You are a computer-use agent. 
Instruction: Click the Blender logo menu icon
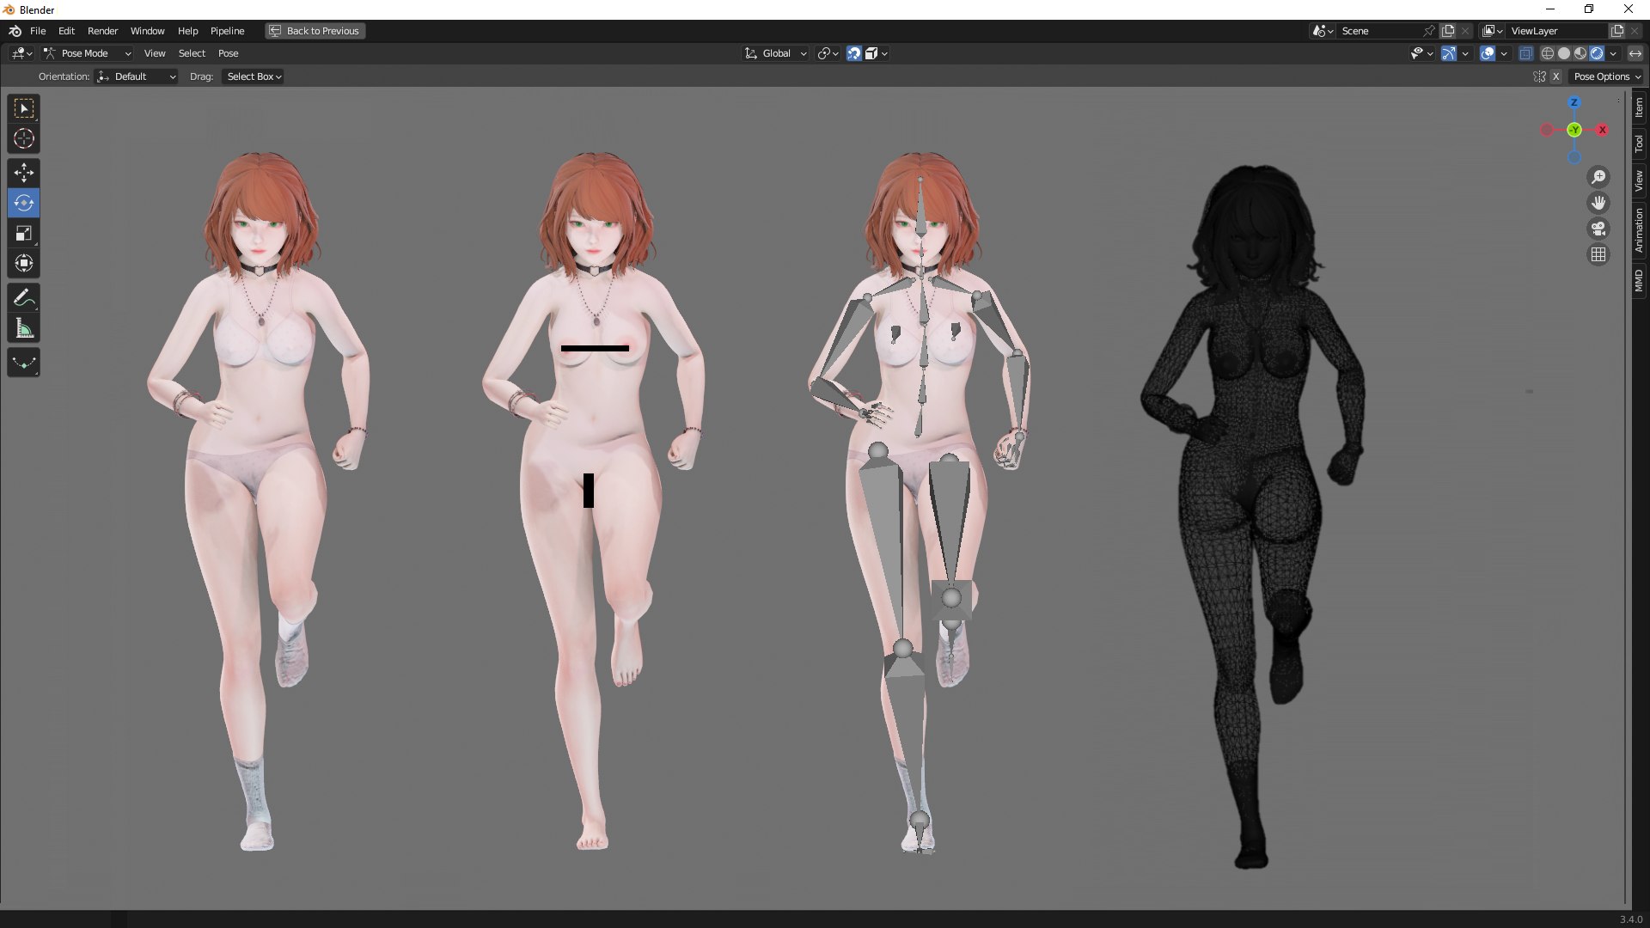15,31
